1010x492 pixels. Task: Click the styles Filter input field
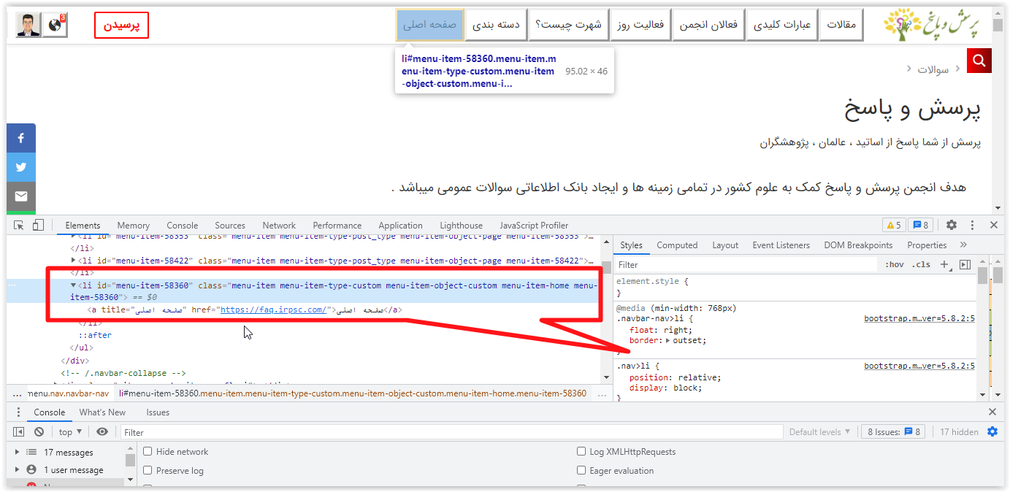[x=745, y=265]
